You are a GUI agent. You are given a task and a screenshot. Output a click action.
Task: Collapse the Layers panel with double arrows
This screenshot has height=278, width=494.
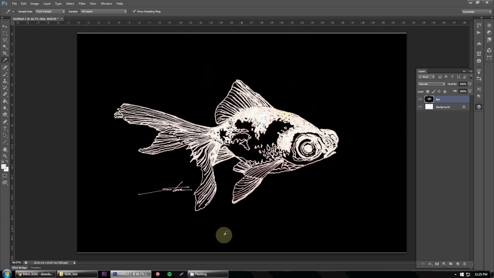[x=464, y=71]
